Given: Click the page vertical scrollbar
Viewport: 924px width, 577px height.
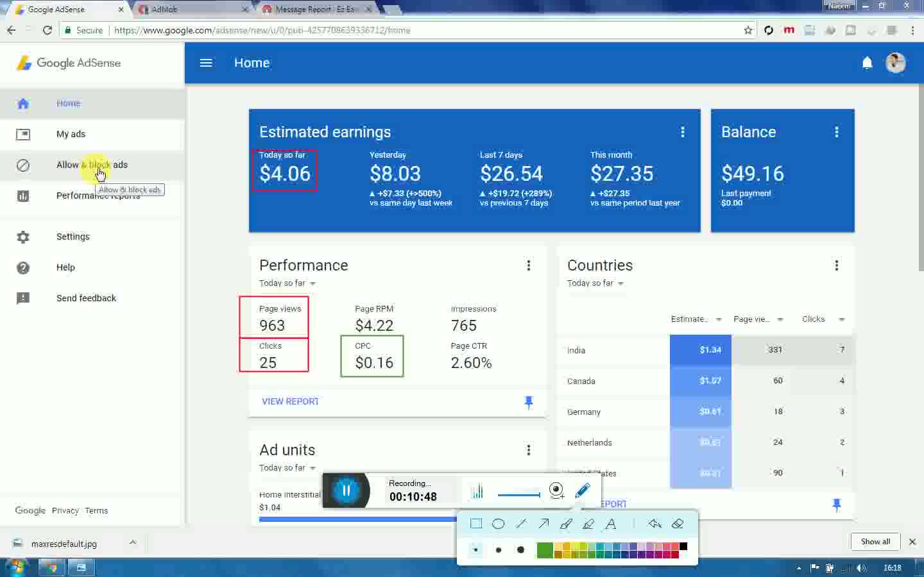Looking at the screenshot, I should [x=921, y=176].
